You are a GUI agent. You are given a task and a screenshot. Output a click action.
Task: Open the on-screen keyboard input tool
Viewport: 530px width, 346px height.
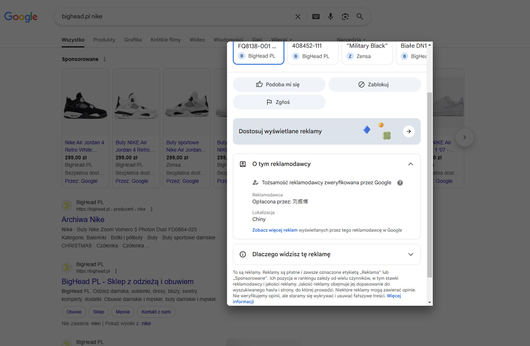[x=315, y=17]
